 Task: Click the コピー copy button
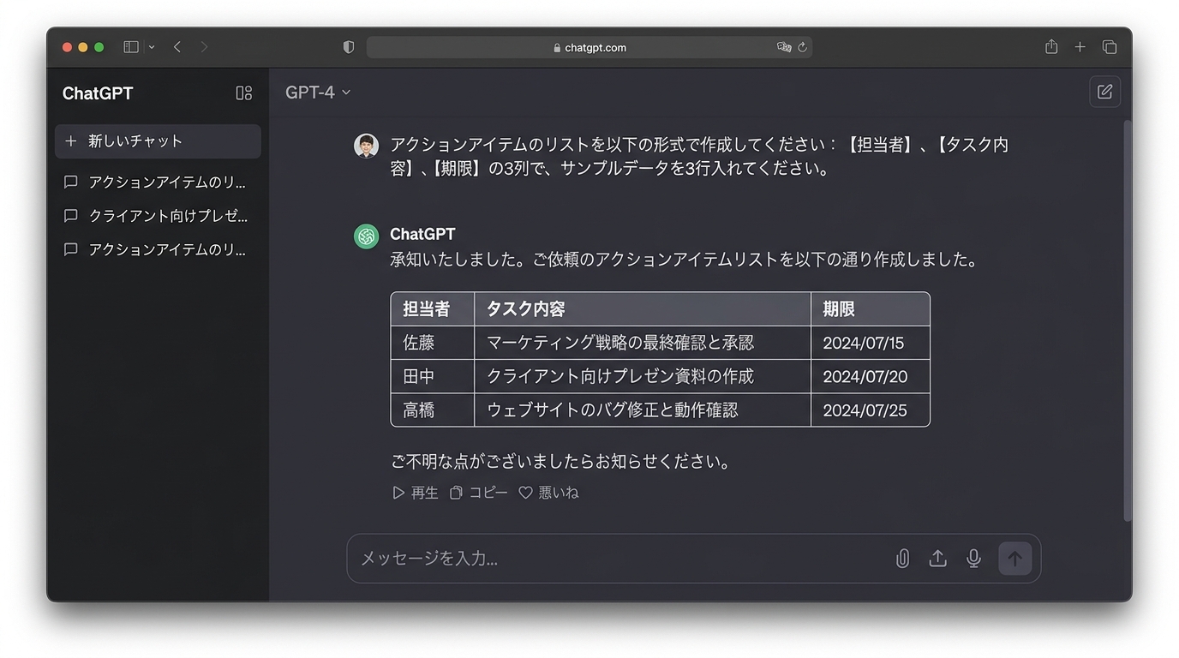pyautogui.click(x=479, y=493)
